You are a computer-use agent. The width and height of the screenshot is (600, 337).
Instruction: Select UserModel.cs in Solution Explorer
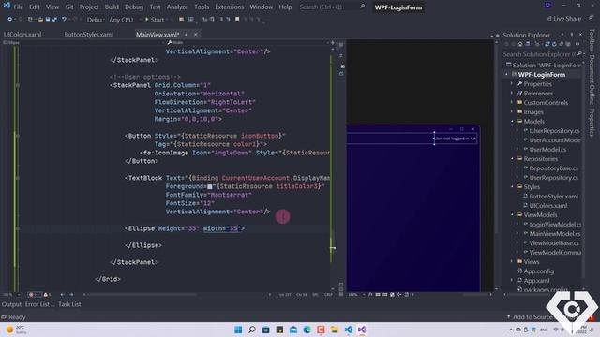[x=547, y=150]
